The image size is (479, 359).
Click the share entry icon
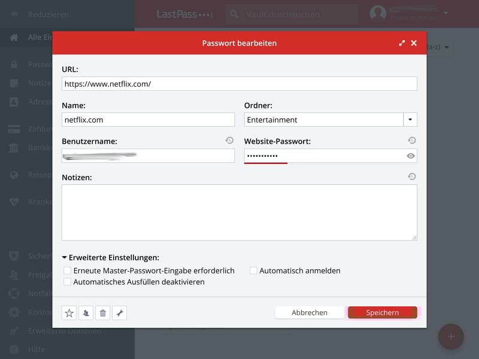[x=86, y=313]
